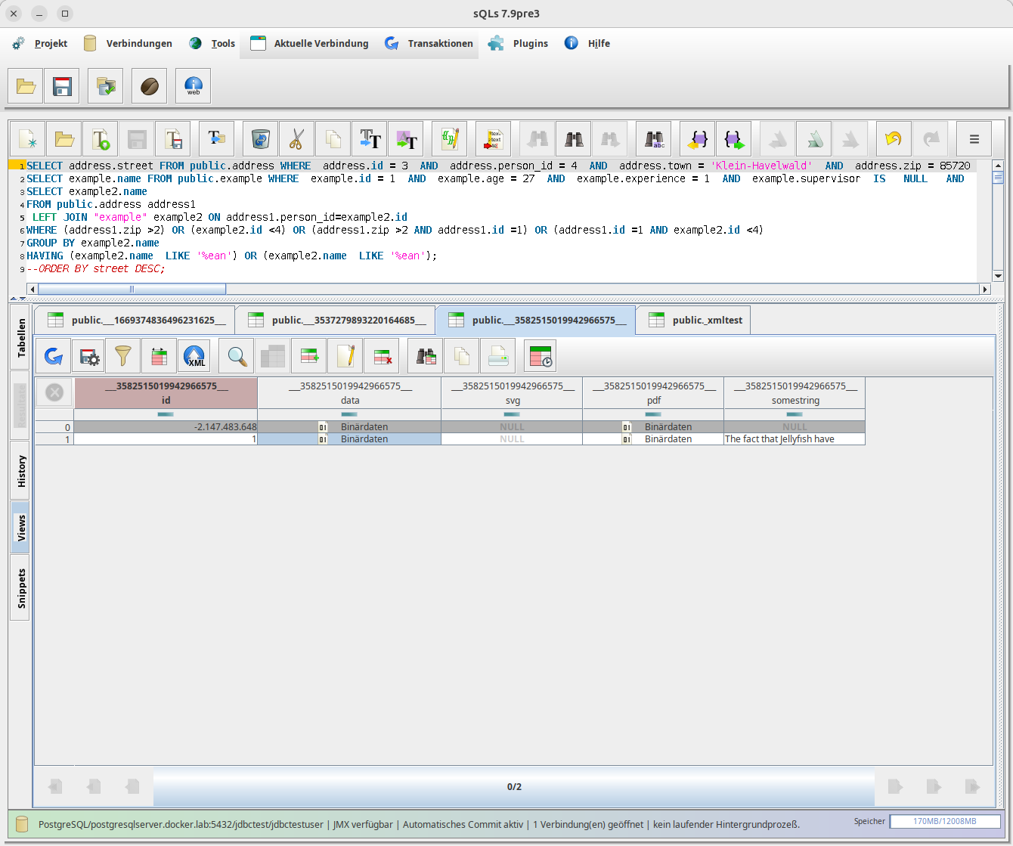The width and height of the screenshot is (1013, 846).
Task: Click the save-as document icon in editor toolbar
Action: coord(173,139)
